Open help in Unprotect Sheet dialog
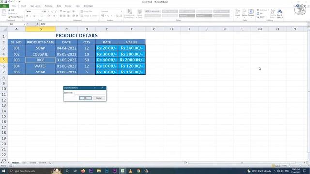 pyautogui.click(x=95, y=88)
